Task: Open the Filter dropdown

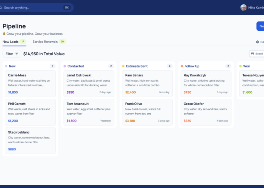Action: click(12, 54)
